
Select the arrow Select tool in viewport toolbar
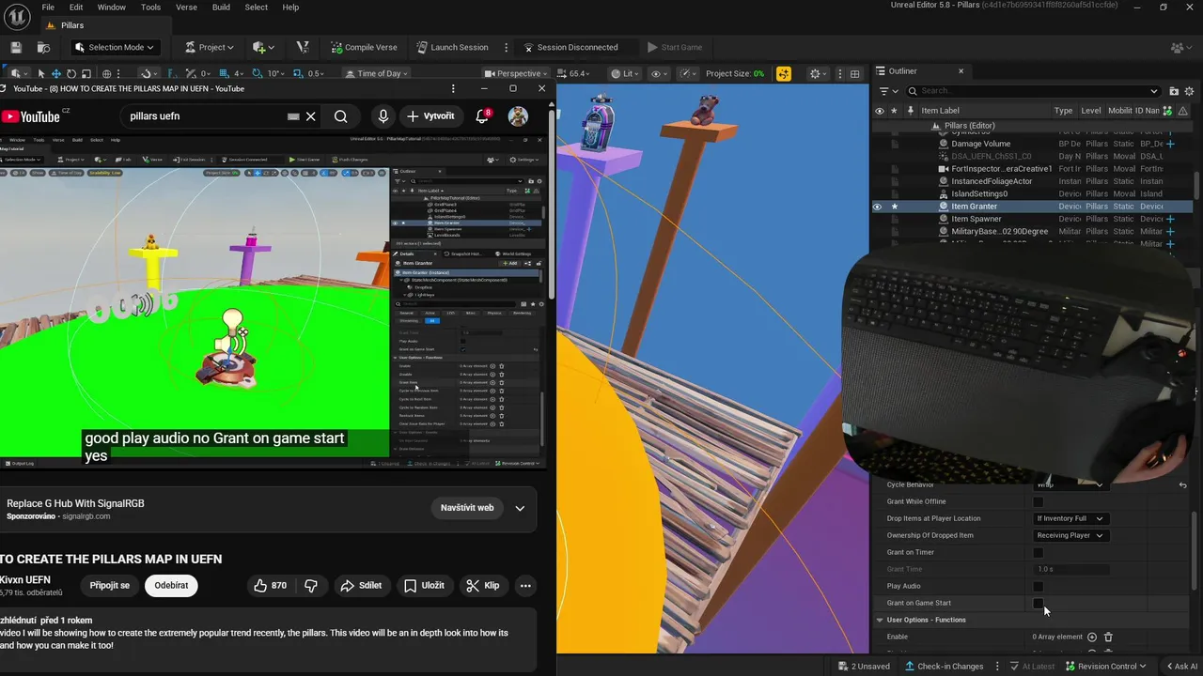coord(41,73)
